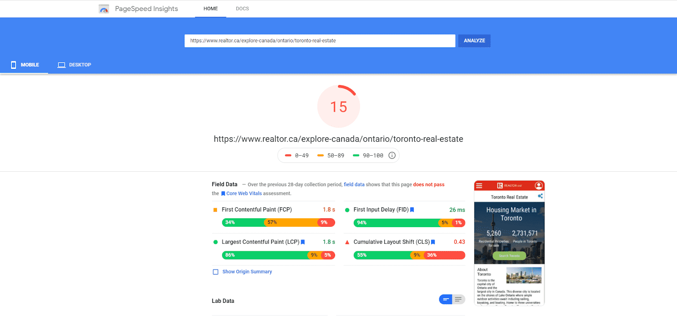Click the info icon beside score legend
The width and height of the screenshot is (677, 316).
coord(392,155)
